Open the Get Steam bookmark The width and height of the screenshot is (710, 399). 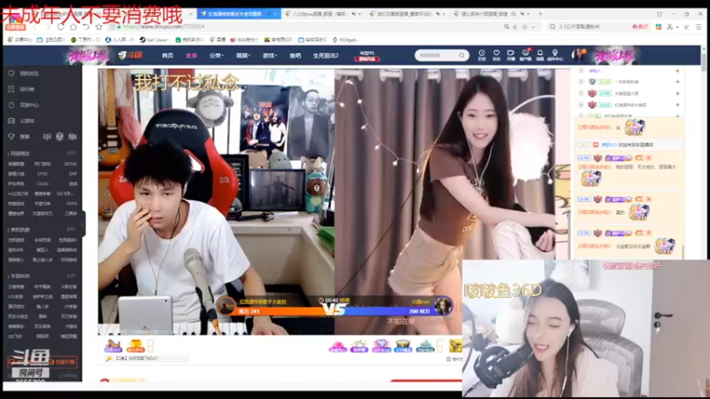[154, 40]
